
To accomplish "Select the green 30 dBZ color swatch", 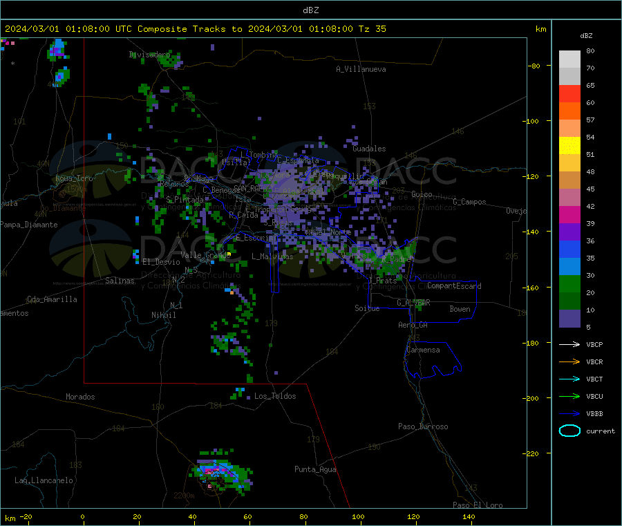I will point(569,283).
